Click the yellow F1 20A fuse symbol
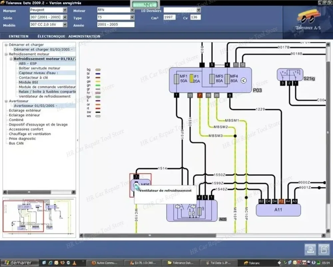Image resolution: width=333 pixels, height=267 pixels. pyautogui.click(x=192, y=78)
